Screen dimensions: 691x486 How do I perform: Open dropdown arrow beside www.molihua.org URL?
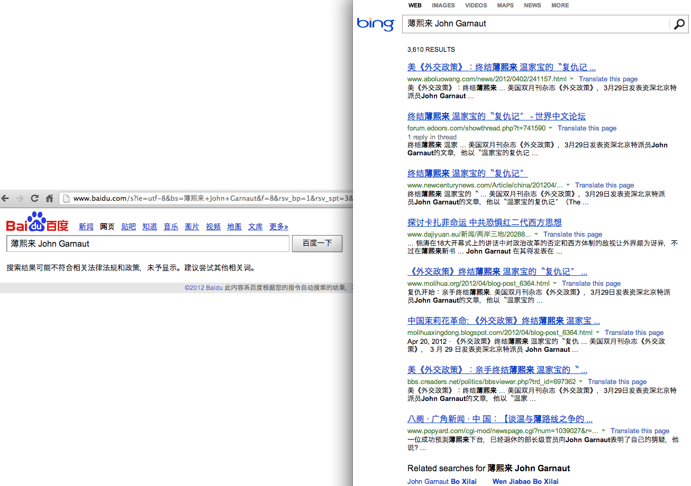[x=554, y=283]
